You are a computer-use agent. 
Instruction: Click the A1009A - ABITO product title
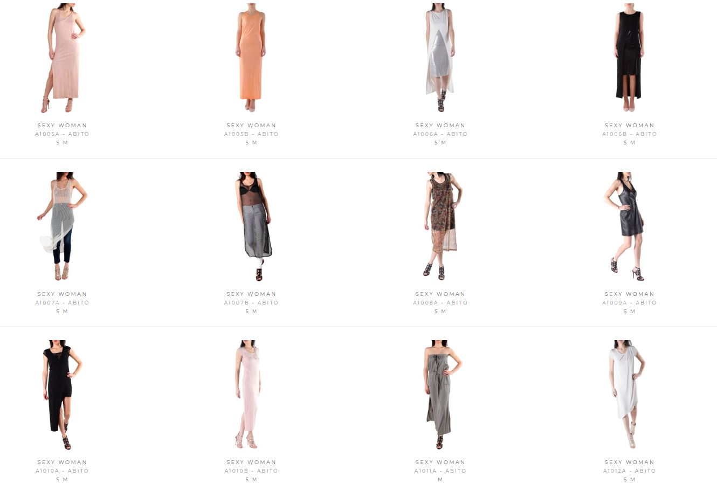(x=629, y=303)
